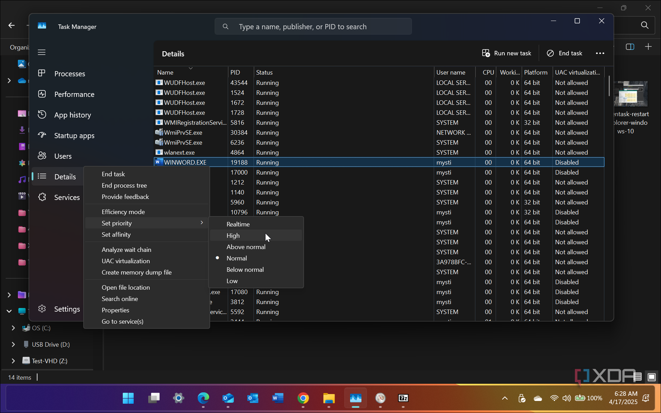Viewport: 661px width, 413px height.
Task: Open the 7-Zip taskbar icon
Action: 403,398
